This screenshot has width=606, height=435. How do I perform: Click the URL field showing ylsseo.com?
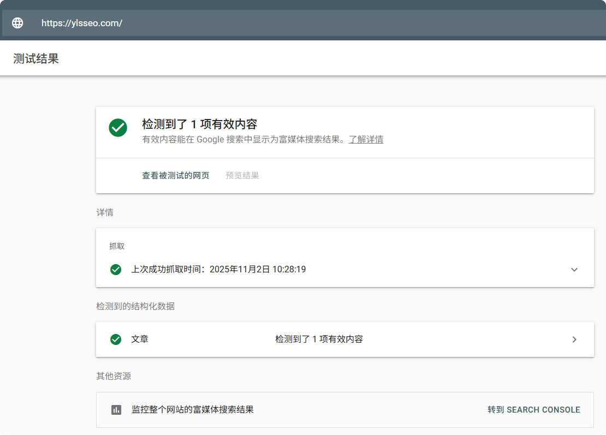(82, 22)
